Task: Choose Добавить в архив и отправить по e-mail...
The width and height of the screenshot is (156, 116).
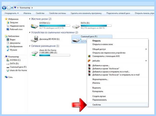Action: [x=118, y=72]
